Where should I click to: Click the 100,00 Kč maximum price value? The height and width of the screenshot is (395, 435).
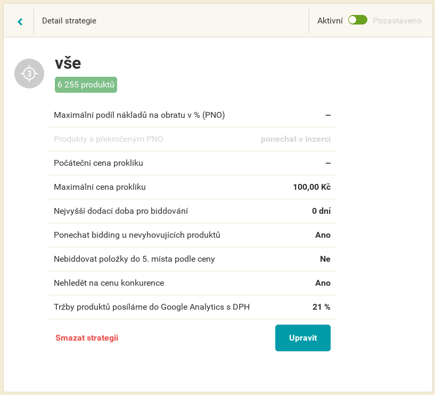pyautogui.click(x=312, y=187)
